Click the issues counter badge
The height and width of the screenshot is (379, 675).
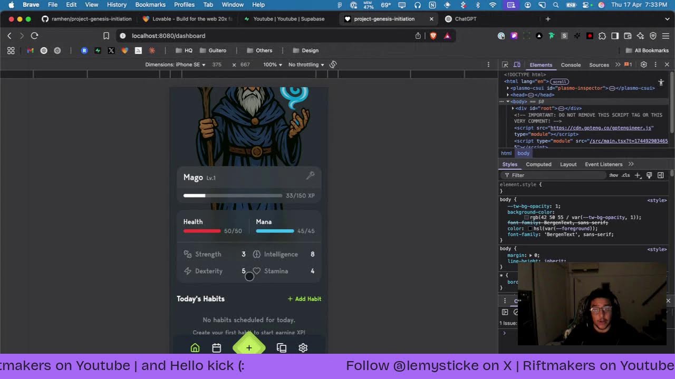pos(628,65)
